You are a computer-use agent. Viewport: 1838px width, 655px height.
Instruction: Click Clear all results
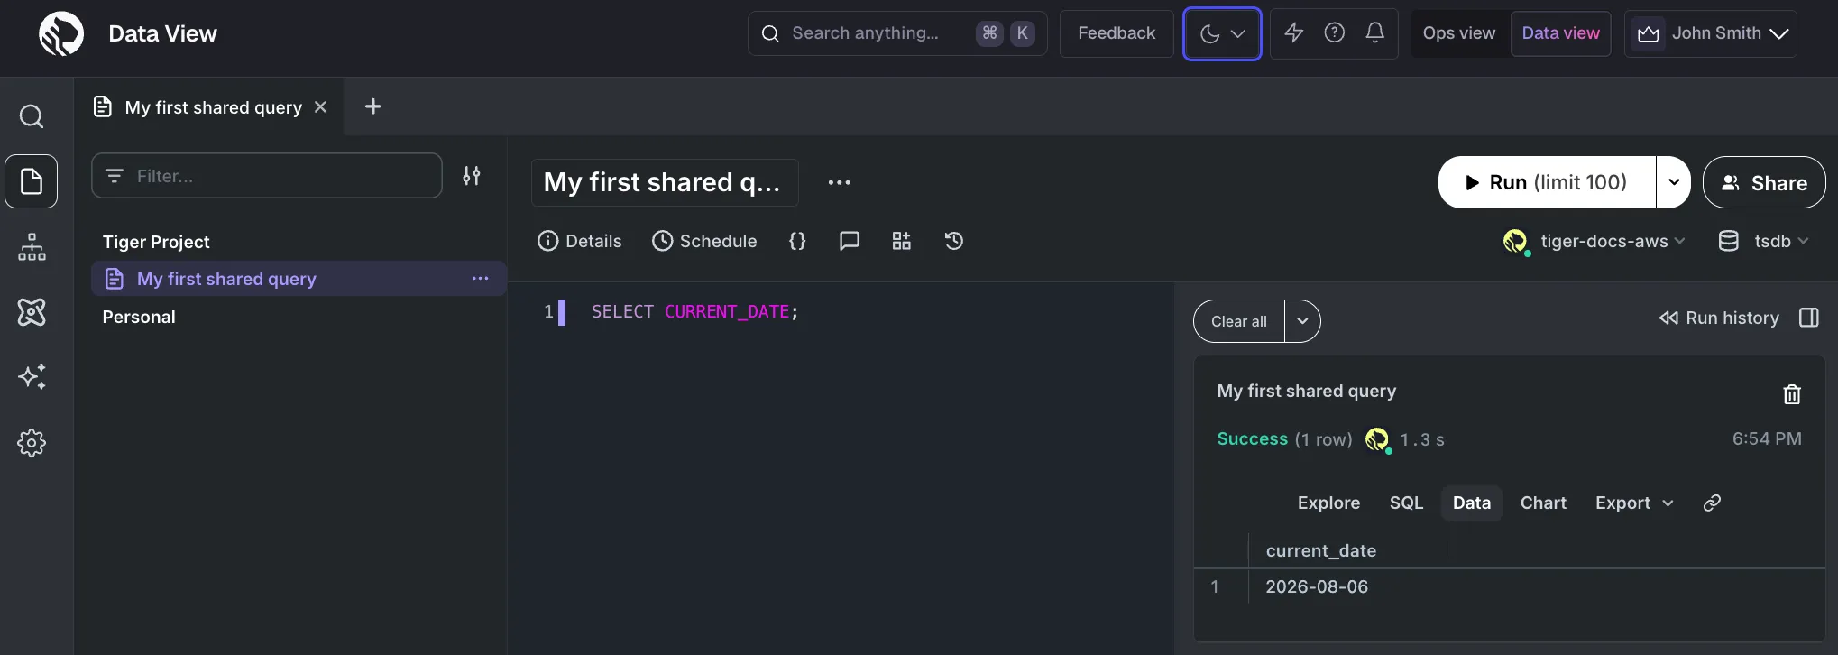coord(1239,321)
